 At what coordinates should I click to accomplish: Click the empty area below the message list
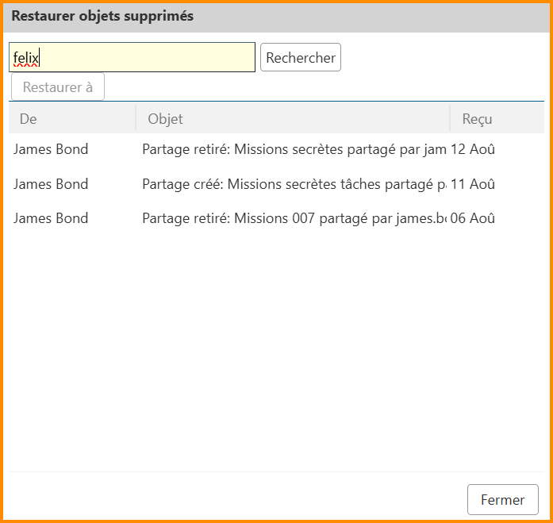pos(276,349)
